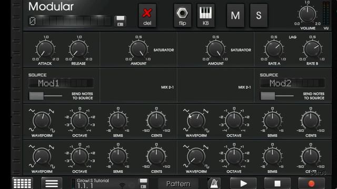Select square wave icon on bottom-right WAVEFORM knob
Screen dimensions: 337x189
pyautogui.click(x=207, y=166)
